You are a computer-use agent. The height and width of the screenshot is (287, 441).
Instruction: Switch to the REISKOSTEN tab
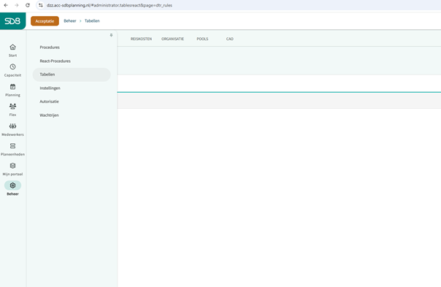point(141,39)
